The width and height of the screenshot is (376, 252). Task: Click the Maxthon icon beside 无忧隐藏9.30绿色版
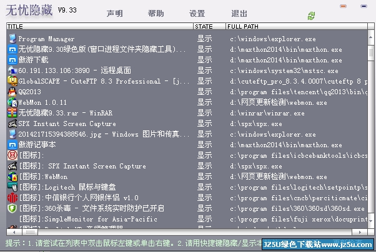click(12, 49)
